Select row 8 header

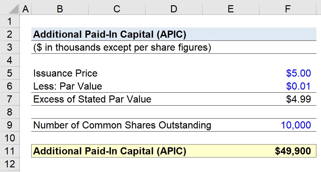[9, 112]
